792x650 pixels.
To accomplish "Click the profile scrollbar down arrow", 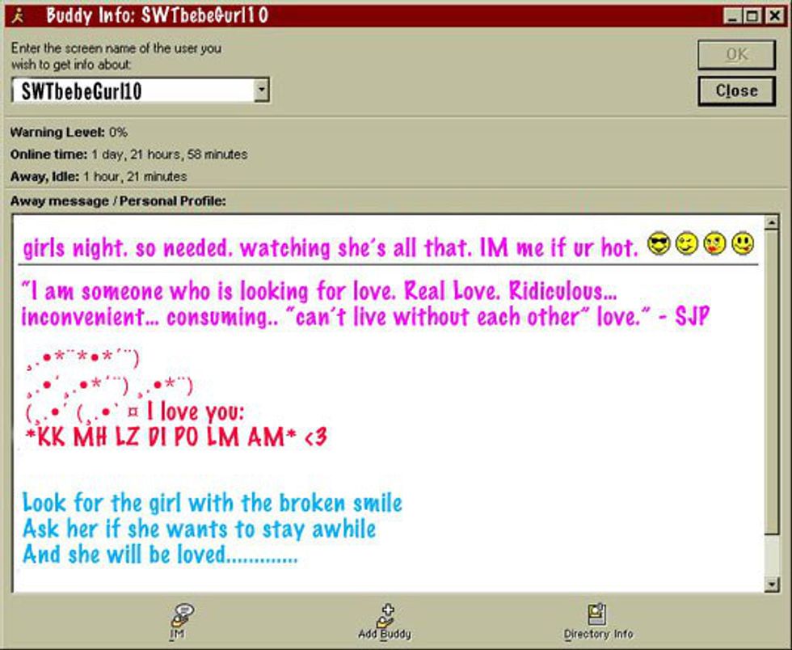I will (x=770, y=583).
